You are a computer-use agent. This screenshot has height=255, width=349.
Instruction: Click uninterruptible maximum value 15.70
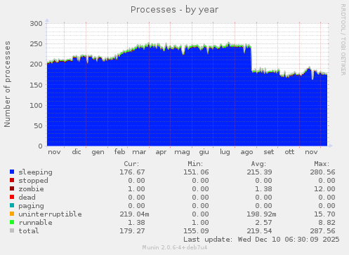(x=324, y=214)
